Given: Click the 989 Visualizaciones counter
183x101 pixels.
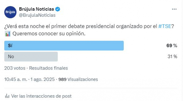Looking at the screenshot, I should tap(78, 79).
